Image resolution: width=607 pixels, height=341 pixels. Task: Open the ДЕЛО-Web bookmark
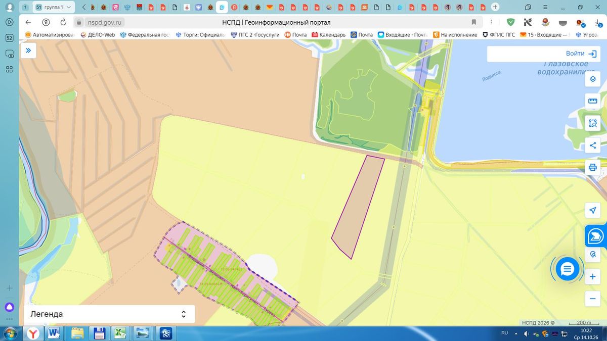click(98, 35)
